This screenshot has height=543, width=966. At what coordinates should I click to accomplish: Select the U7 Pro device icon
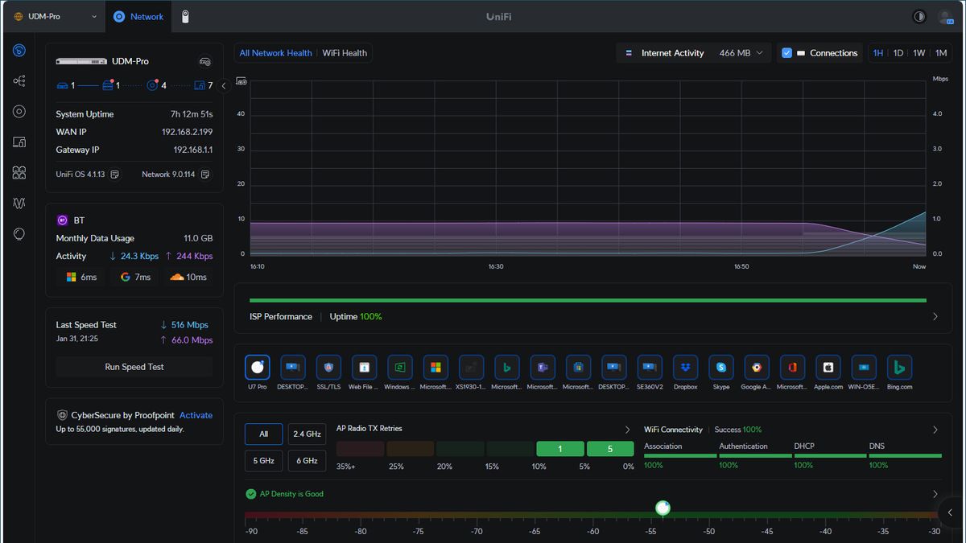click(x=257, y=368)
